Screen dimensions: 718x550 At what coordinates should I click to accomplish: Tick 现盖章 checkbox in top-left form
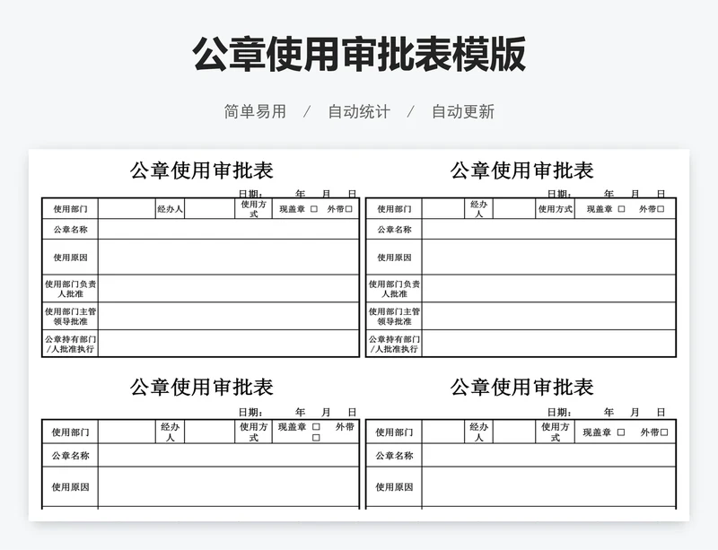[314, 209]
